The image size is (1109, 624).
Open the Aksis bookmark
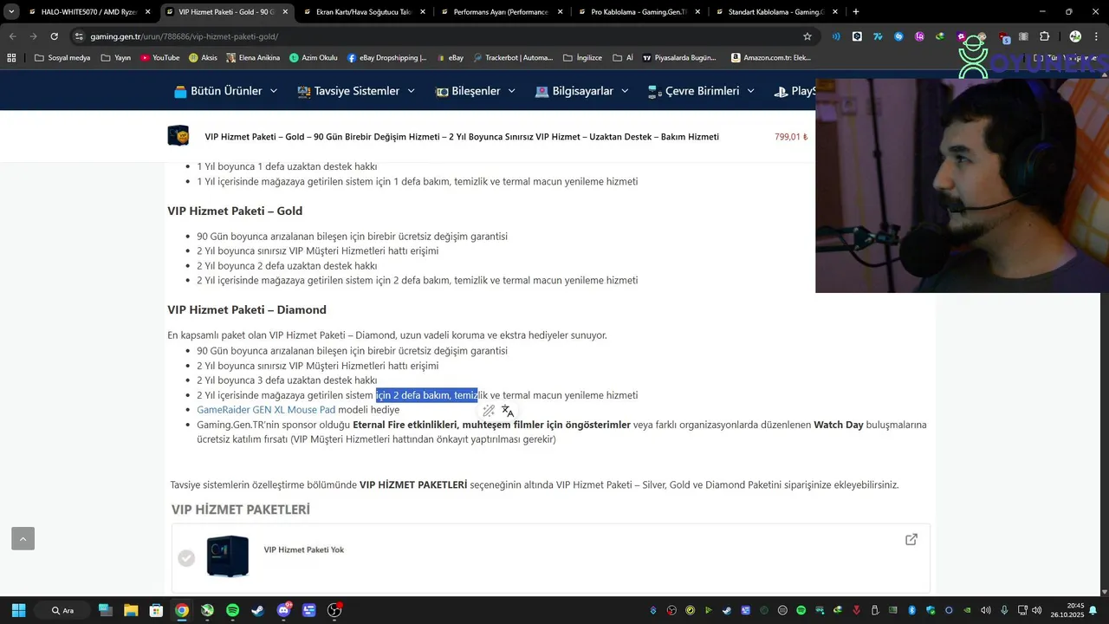pyautogui.click(x=202, y=58)
